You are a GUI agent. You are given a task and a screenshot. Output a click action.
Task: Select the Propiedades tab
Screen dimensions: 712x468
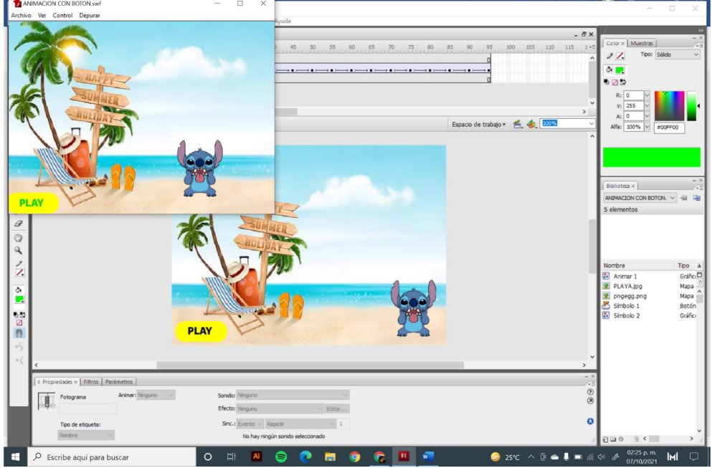coord(57,382)
